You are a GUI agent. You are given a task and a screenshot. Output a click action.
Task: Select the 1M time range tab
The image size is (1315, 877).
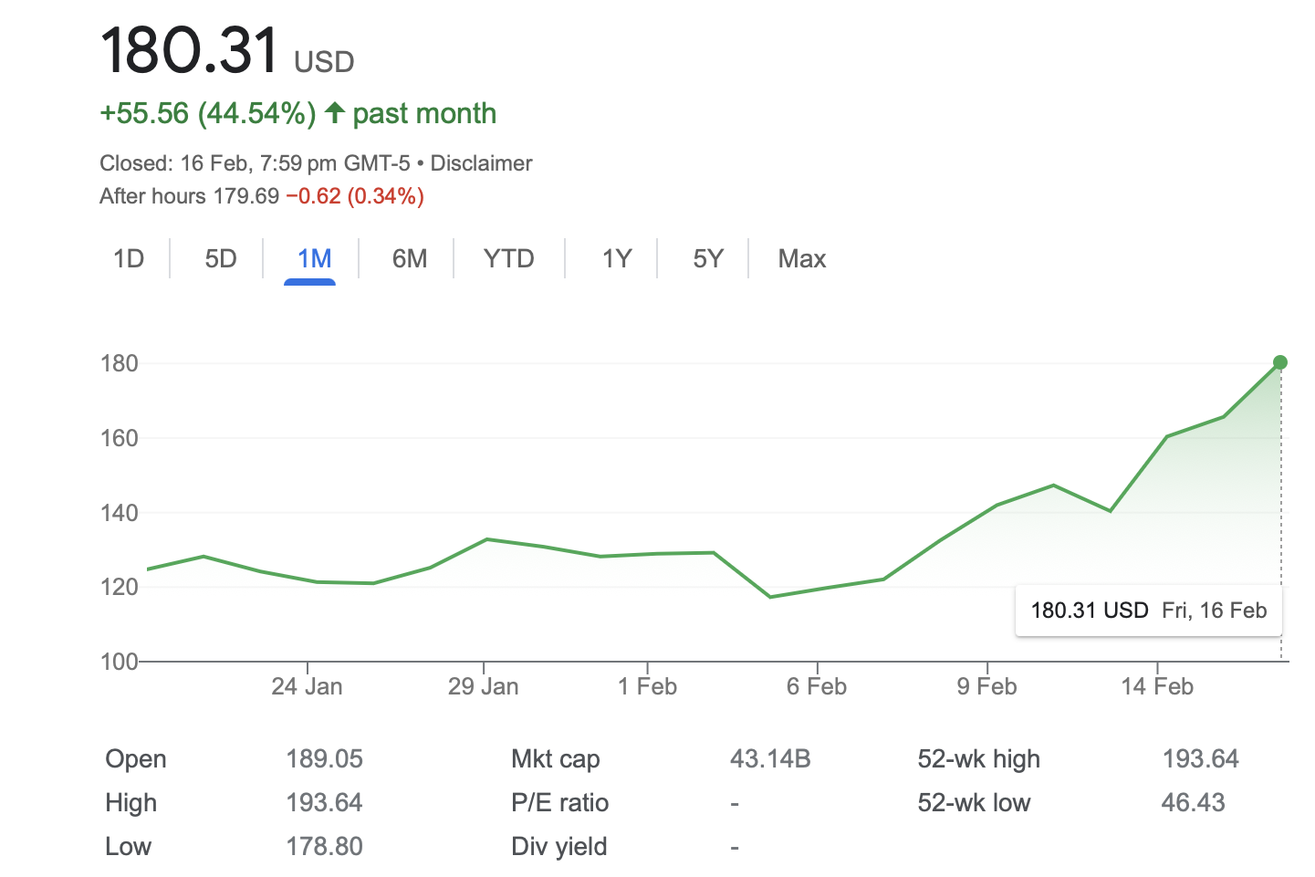click(x=314, y=259)
